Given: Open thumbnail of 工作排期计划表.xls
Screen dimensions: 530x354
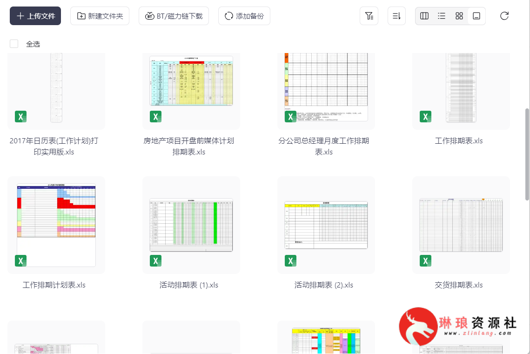Looking at the screenshot, I should pyautogui.click(x=56, y=225).
